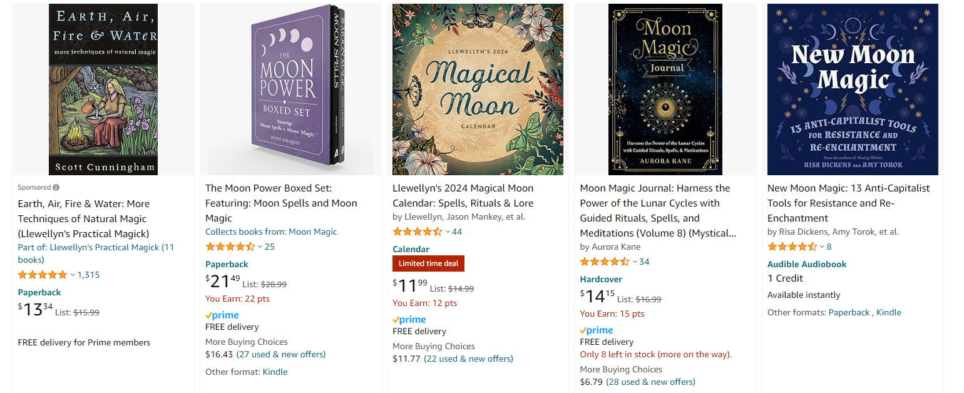The width and height of the screenshot is (964, 393).
Task: Open the Moon Magic Journal title link
Action: click(x=655, y=210)
